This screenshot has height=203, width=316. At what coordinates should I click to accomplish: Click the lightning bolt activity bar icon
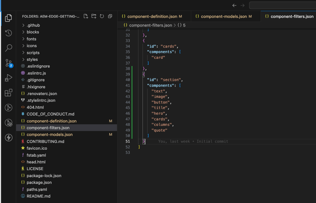point(8,137)
